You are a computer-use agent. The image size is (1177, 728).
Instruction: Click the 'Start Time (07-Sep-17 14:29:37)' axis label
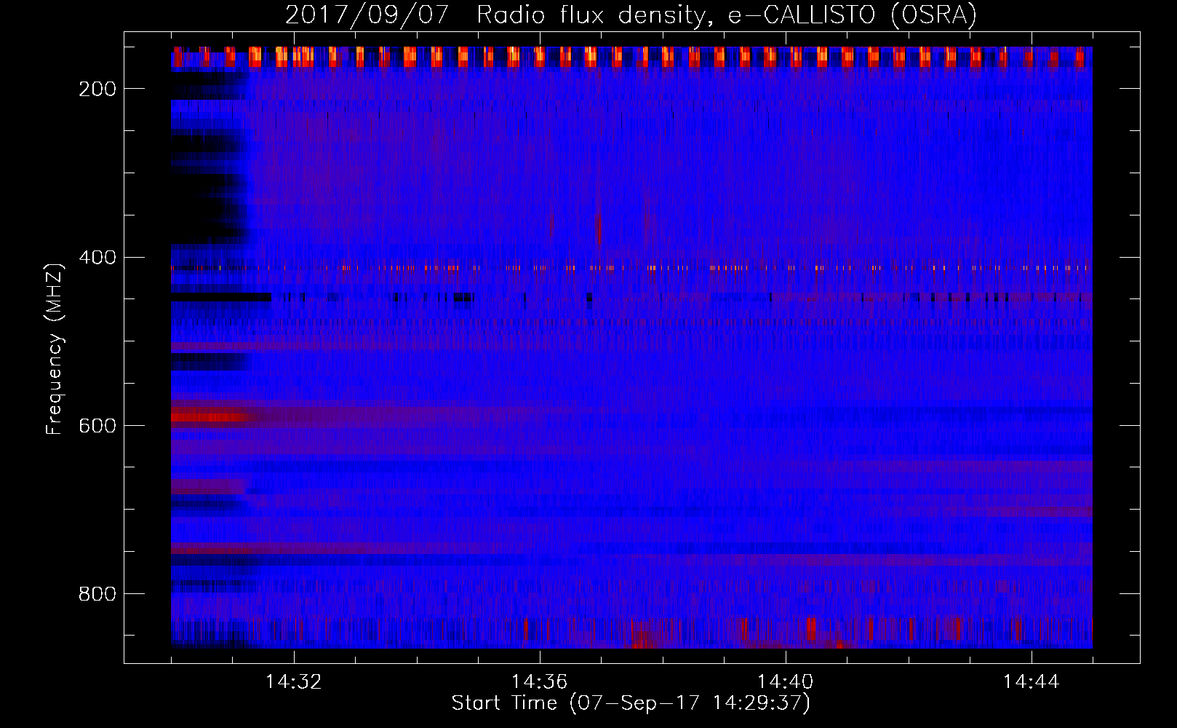point(631,703)
